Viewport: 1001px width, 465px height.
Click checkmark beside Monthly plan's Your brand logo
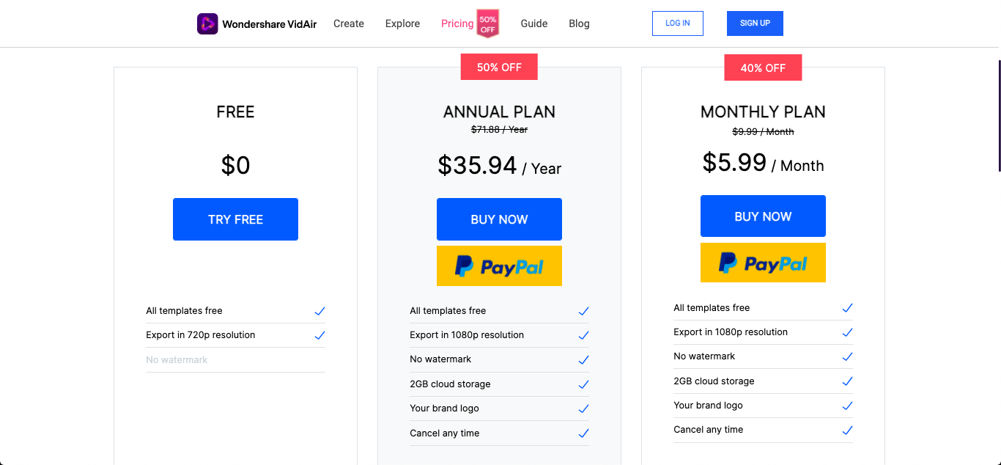(847, 406)
